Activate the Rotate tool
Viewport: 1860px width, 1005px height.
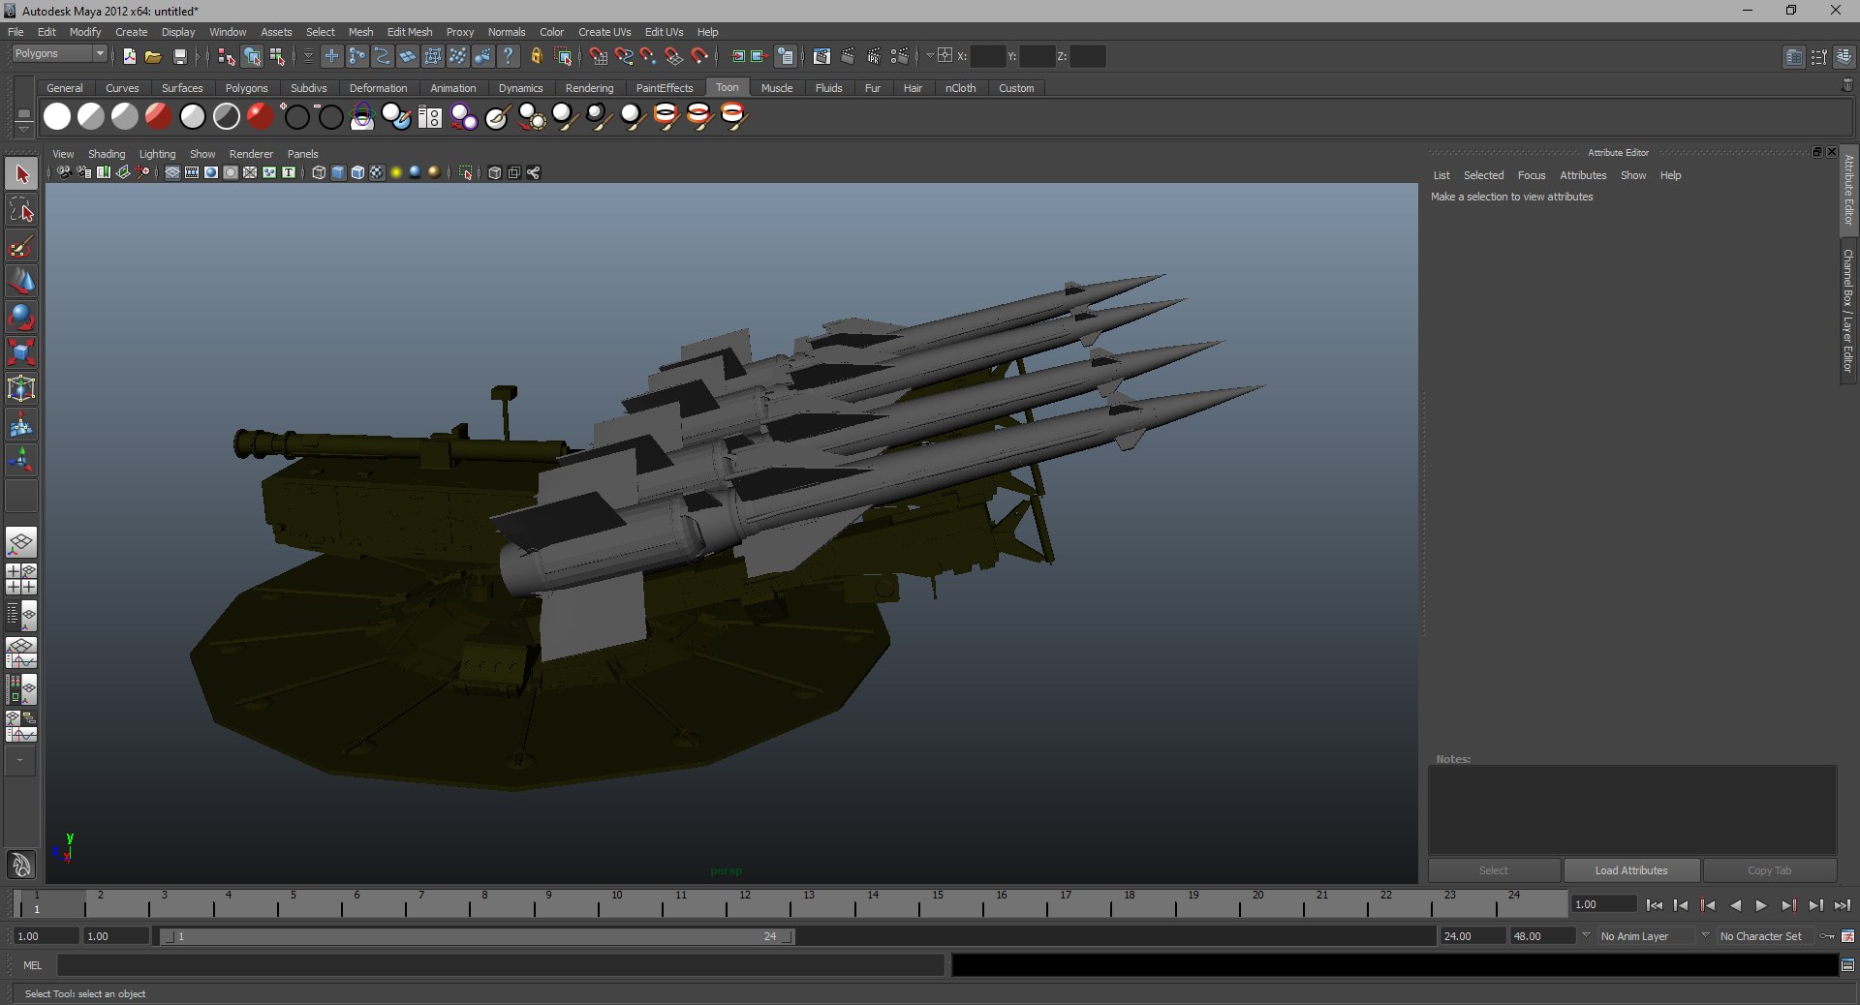[21, 318]
